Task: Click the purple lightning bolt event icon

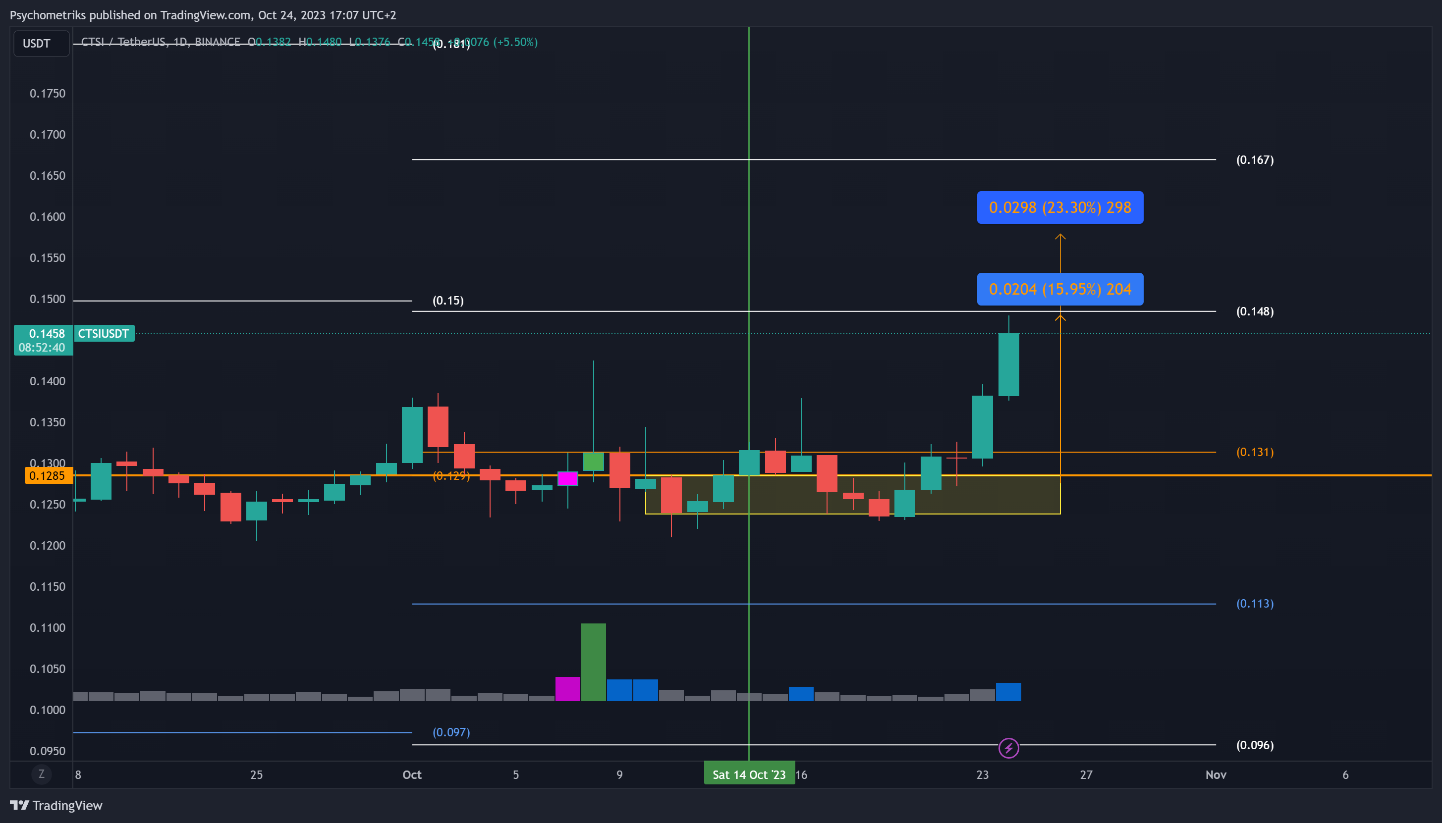Action: point(1008,748)
